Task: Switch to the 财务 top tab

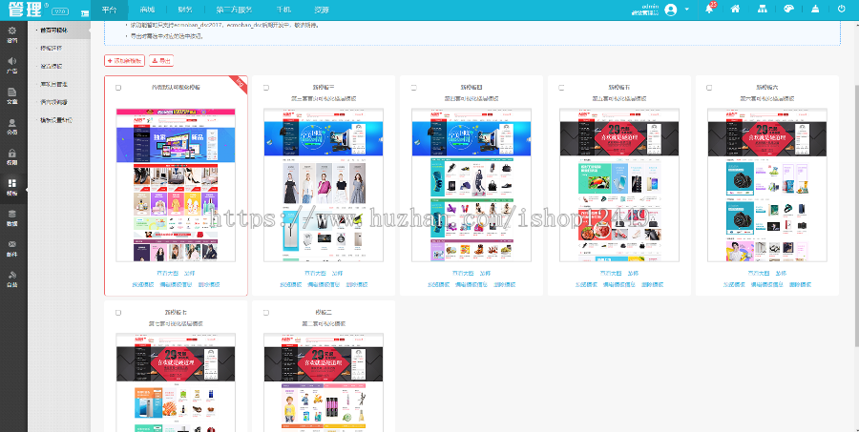Action: click(x=184, y=10)
